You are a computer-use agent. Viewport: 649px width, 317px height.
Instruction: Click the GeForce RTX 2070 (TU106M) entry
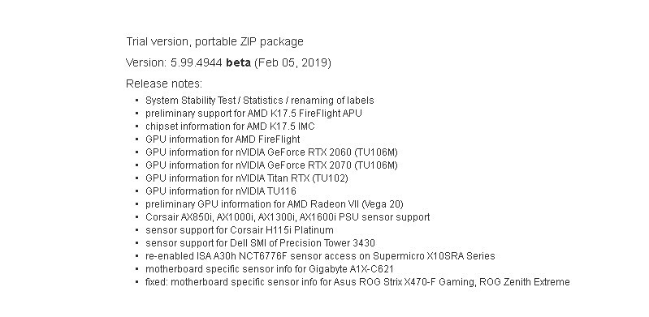click(x=271, y=165)
